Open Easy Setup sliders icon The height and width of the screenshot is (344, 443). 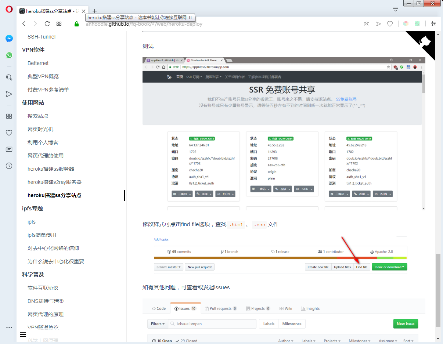coord(433,23)
